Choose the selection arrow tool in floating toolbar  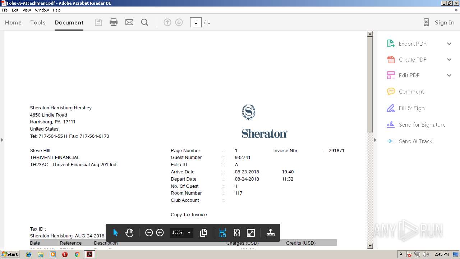click(115, 233)
